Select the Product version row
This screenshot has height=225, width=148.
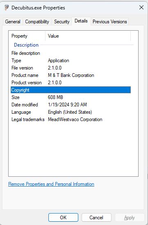click(x=71, y=83)
